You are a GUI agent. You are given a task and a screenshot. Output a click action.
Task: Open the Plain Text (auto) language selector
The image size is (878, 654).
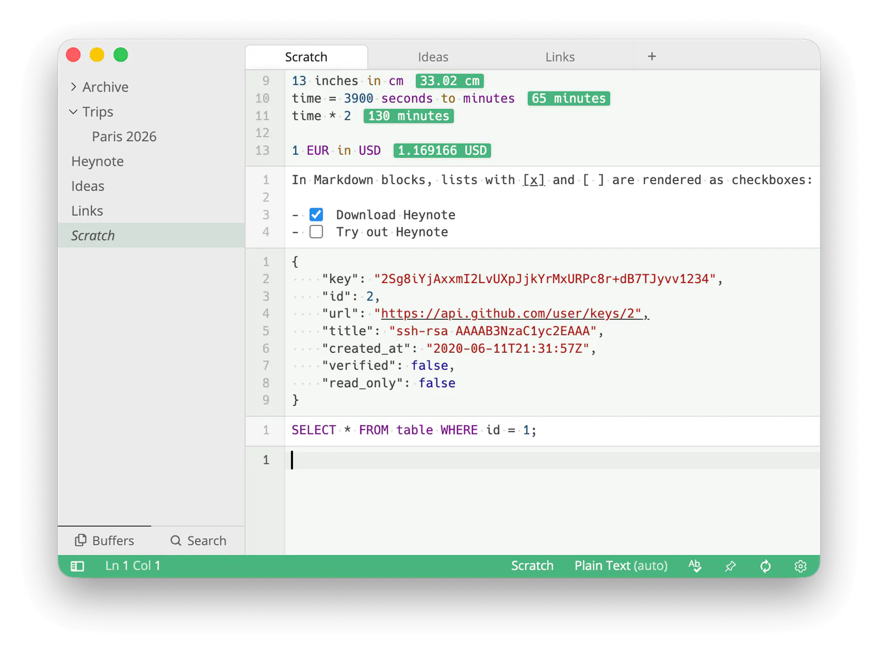click(x=621, y=566)
